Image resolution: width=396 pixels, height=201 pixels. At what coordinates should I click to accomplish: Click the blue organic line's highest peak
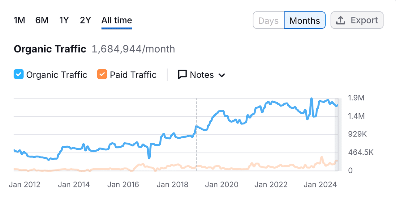click(x=311, y=99)
